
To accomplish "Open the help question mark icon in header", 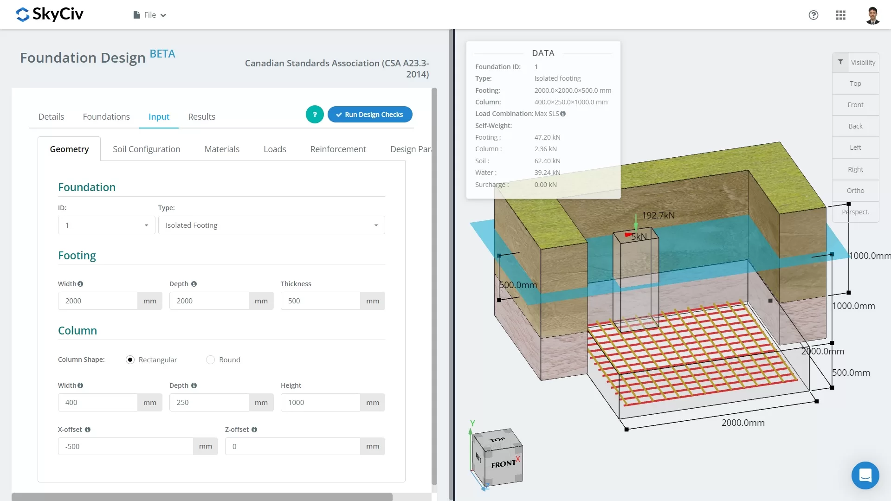I will (x=813, y=15).
